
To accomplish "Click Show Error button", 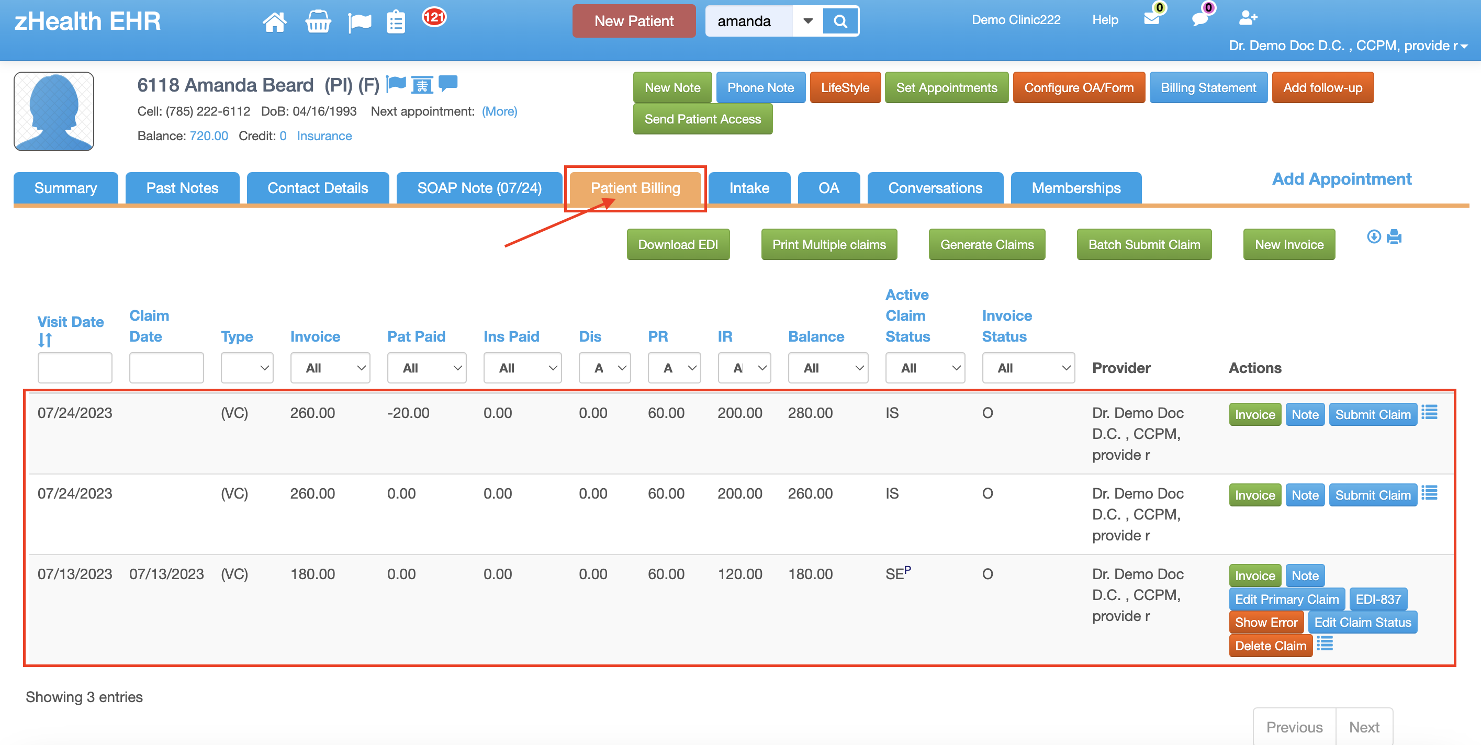I will point(1266,622).
